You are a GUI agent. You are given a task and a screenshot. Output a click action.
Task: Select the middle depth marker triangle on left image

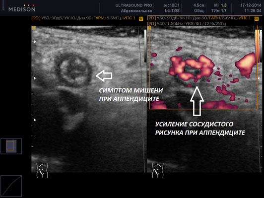pos(35,78)
